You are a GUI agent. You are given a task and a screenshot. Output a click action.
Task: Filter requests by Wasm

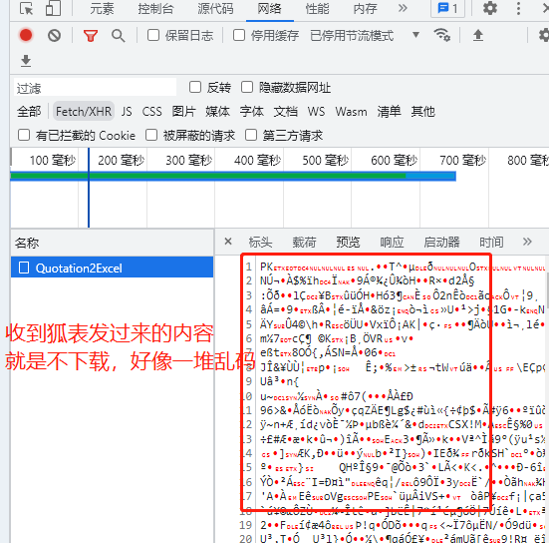(x=351, y=112)
